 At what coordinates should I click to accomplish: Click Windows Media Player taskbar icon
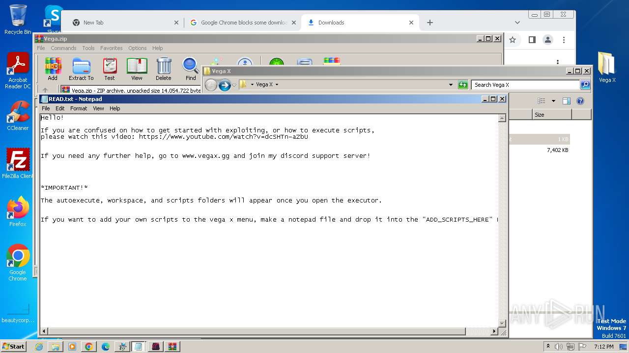coord(72,347)
